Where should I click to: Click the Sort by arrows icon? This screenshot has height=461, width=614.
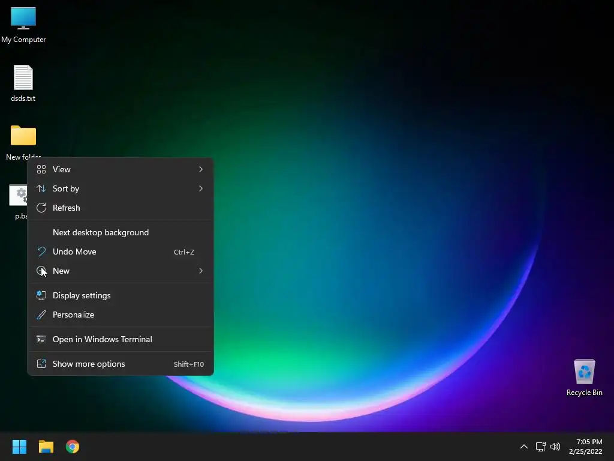click(x=41, y=188)
